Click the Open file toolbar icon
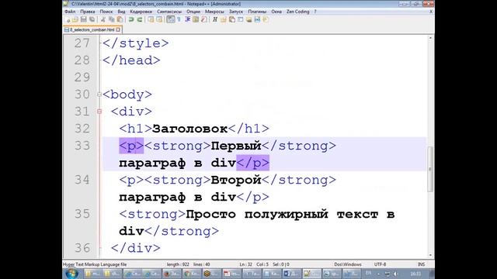This screenshot has height=279, width=497. coord(75,19)
